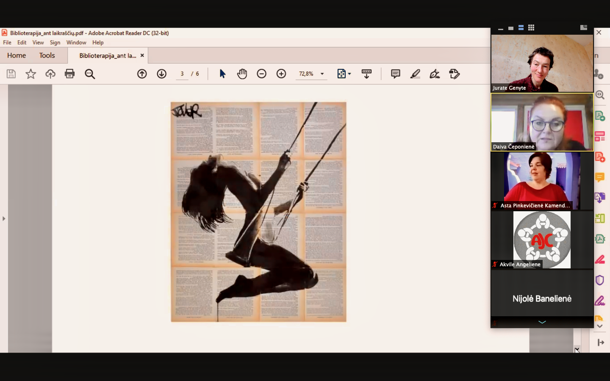The width and height of the screenshot is (610, 381).
Task: Open the Sign document pen tool
Action: tap(435, 74)
